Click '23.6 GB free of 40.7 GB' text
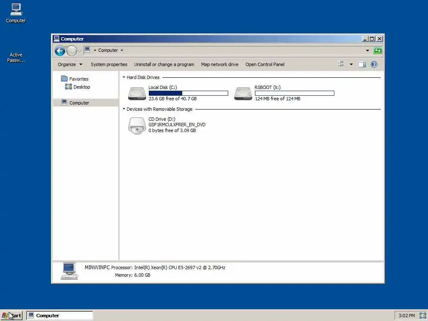Screen dimensions: 428x321 pos(173,99)
